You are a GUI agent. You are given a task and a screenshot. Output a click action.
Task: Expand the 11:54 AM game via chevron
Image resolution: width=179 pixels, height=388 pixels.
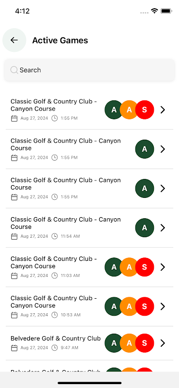(x=163, y=227)
